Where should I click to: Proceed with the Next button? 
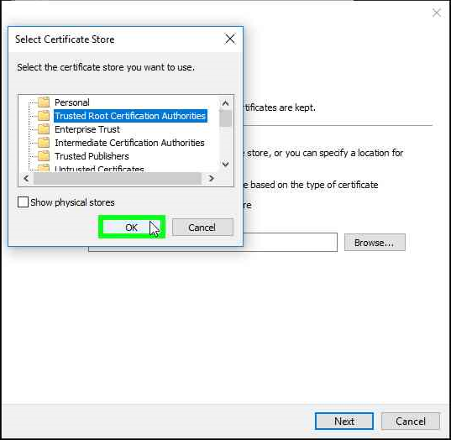click(x=344, y=422)
